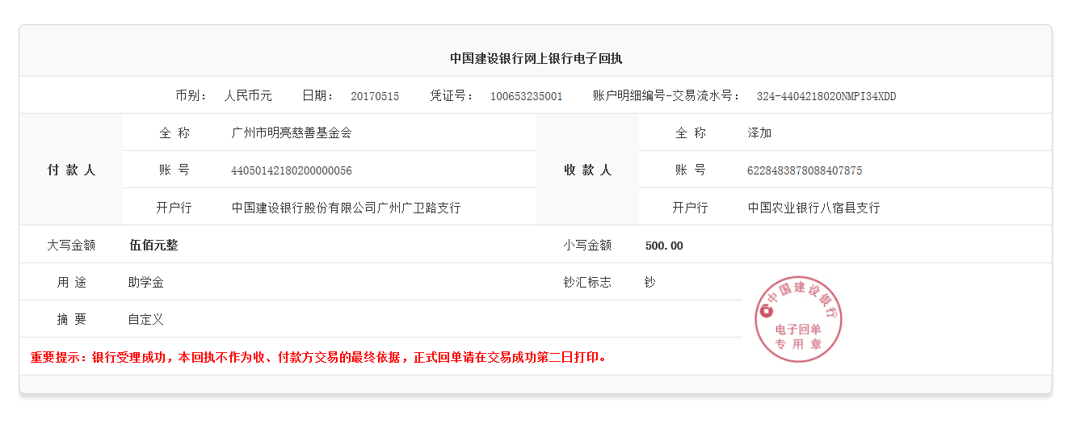The width and height of the screenshot is (1076, 437).
Task: Select the amount in words 伍佰元整
Action: point(153,245)
